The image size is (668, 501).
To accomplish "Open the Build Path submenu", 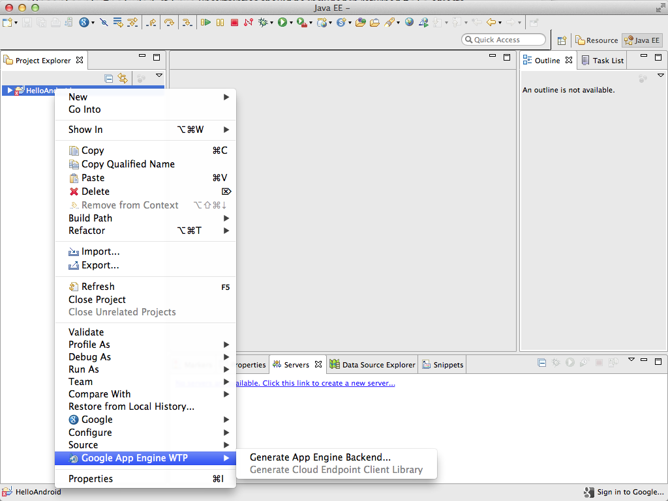I will (x=145, y=218).
